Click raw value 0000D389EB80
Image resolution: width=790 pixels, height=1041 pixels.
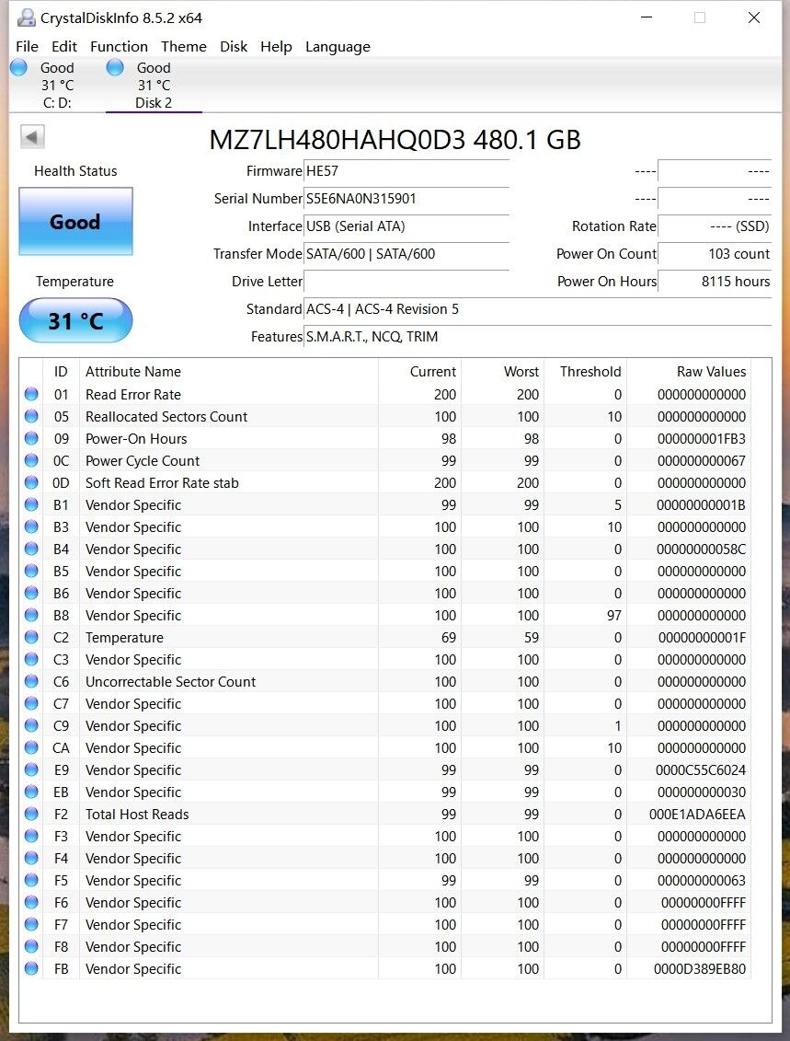[700, 969]
